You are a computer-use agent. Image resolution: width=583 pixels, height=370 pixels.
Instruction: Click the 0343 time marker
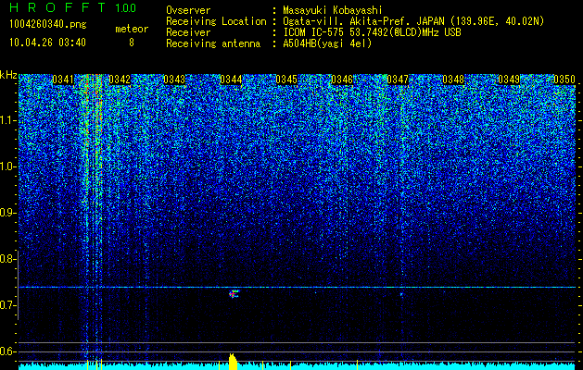174,80
